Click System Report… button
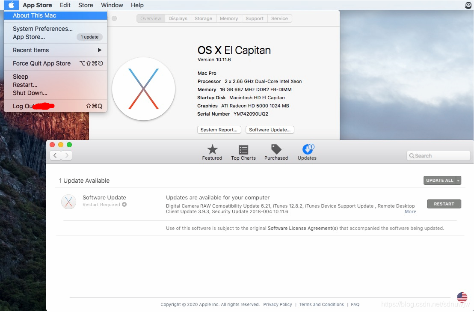The width and height of the screenshot is (474, 312). click(x=219, y=130)
